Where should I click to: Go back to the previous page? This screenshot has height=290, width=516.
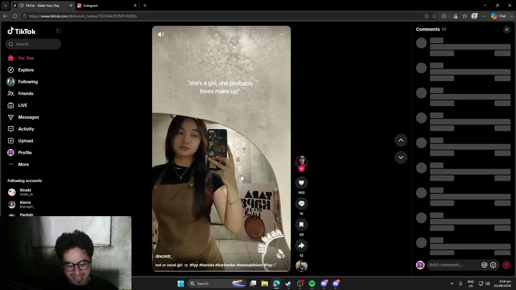5,16
